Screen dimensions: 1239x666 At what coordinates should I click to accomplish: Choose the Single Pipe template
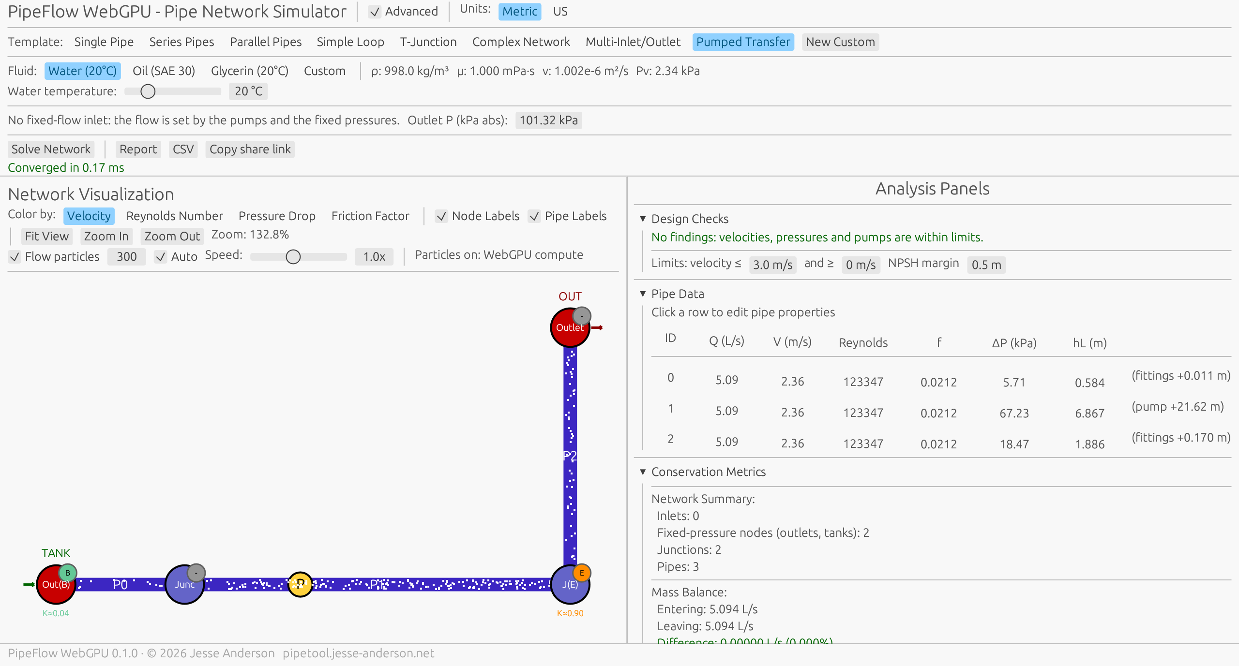click(104, 42)
